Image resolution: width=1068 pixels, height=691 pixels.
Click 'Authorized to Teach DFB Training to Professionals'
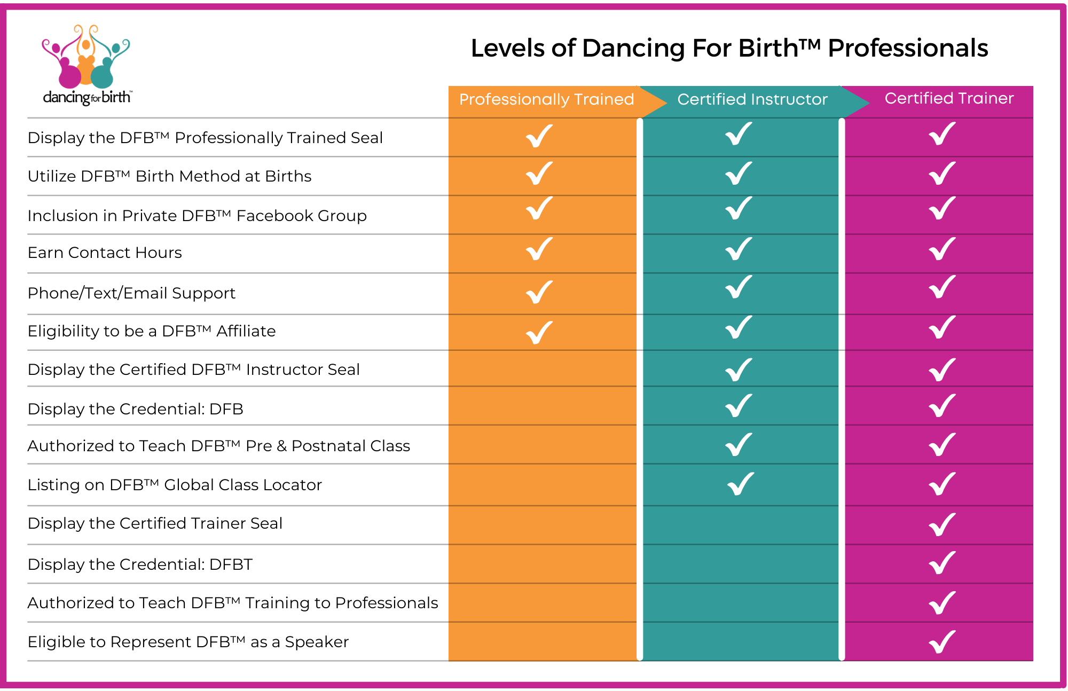tap(232, 603)
